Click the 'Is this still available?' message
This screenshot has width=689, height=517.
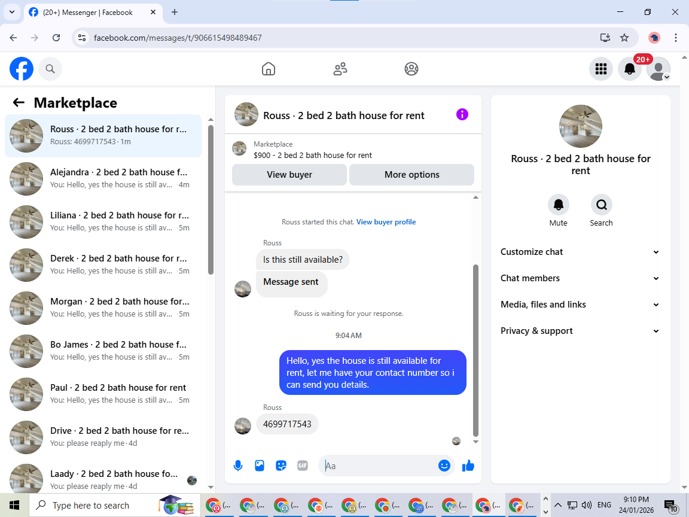[x=303, y=259]
